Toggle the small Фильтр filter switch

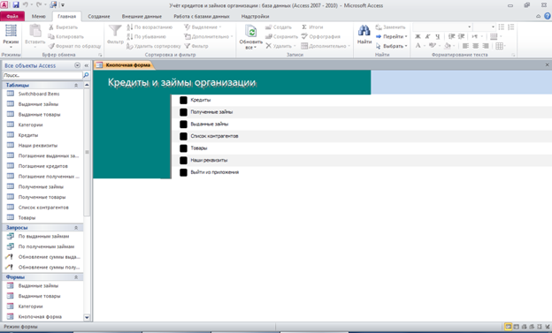(x=196, y=46)
